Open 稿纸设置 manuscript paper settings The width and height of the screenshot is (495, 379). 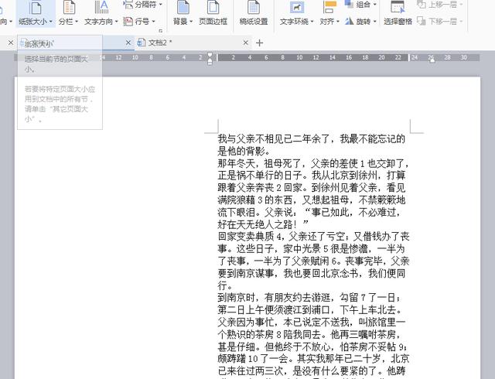254,13
